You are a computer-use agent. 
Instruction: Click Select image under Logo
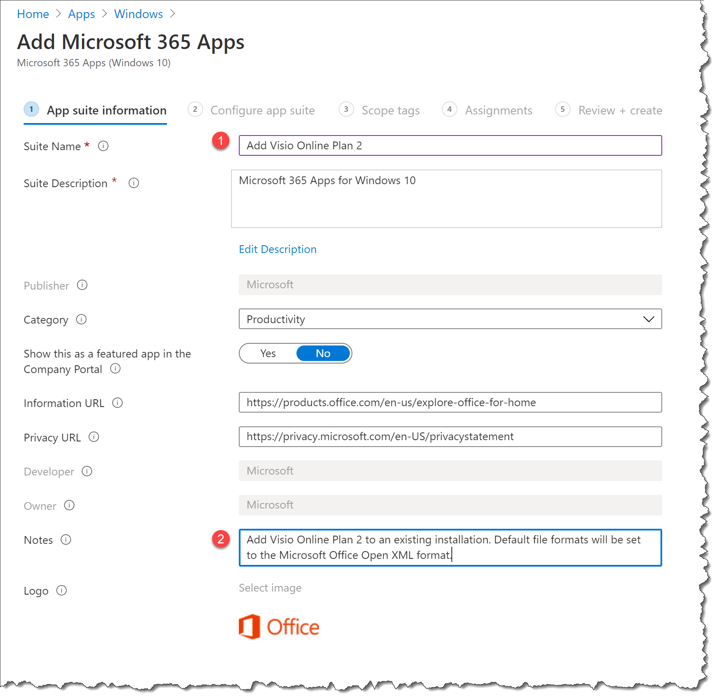click(x=270, y=588)
